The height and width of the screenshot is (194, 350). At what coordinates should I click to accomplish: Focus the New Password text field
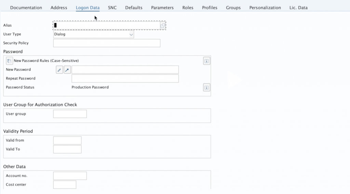point(125,70)
